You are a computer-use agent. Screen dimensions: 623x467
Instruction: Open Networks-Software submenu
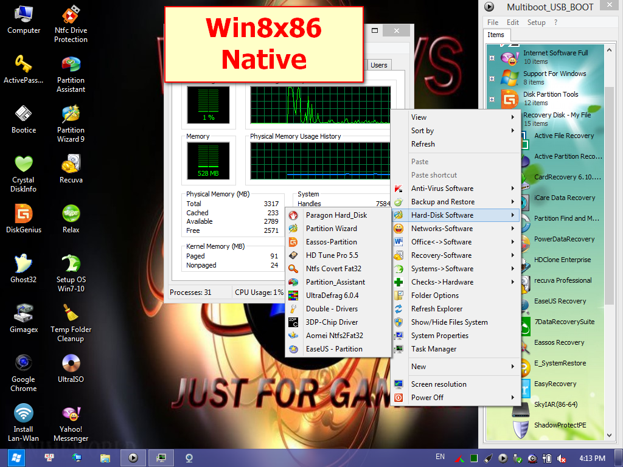coord(455,229)
